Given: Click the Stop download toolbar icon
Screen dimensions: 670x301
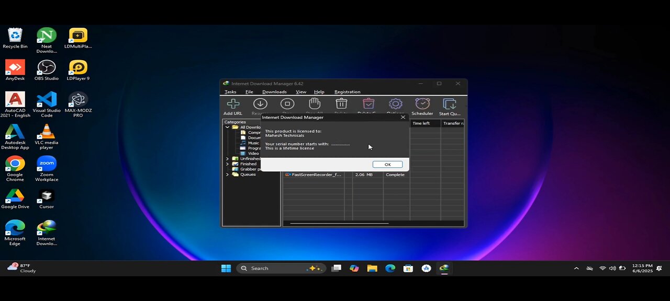Looking at the screenshot, I should pos(287,103).
